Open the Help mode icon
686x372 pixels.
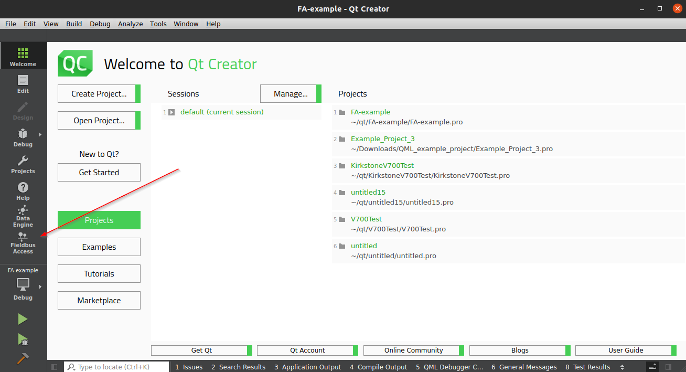[23, 190]
